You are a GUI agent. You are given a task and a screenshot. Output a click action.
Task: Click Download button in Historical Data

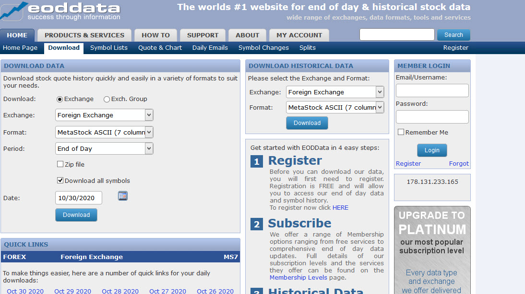307,123
